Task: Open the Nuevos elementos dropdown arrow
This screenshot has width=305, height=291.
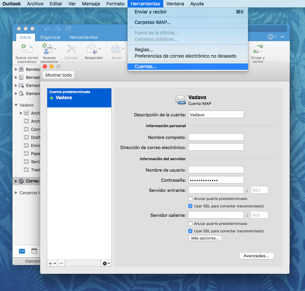Action: tap(55, 49)
